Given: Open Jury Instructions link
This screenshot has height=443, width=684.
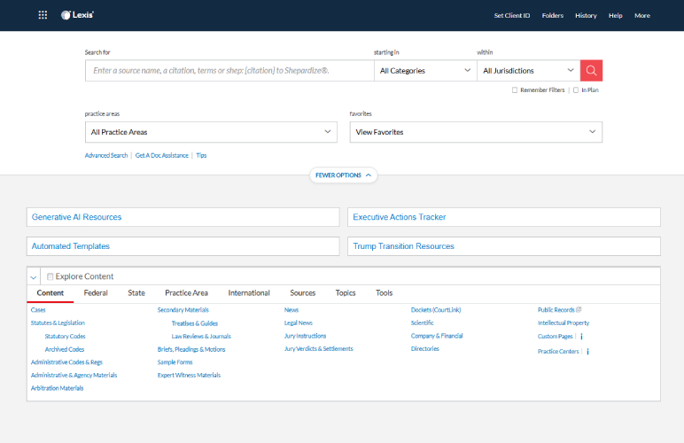Looking at the screenshot, I should tap(305, 336).
